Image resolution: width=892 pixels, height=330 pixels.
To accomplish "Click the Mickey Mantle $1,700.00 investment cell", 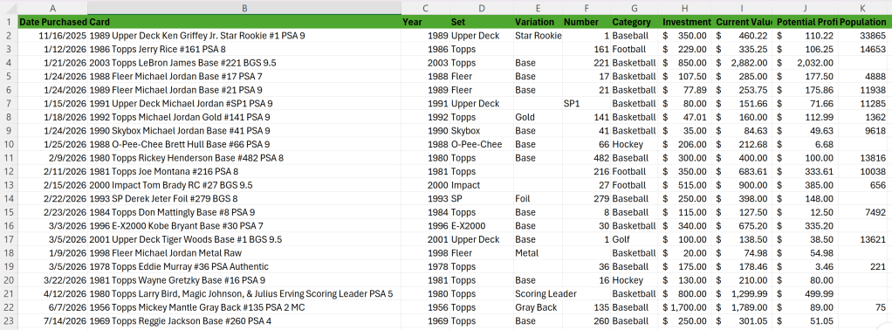I will 687,307.
